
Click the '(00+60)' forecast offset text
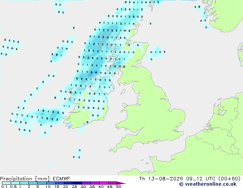click(x=230, y=179)
